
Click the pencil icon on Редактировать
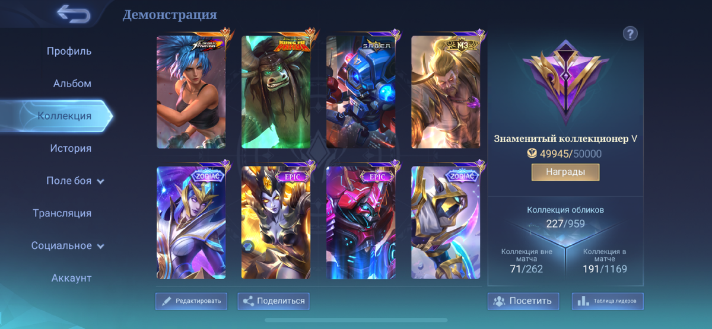(x=166, y=301)
